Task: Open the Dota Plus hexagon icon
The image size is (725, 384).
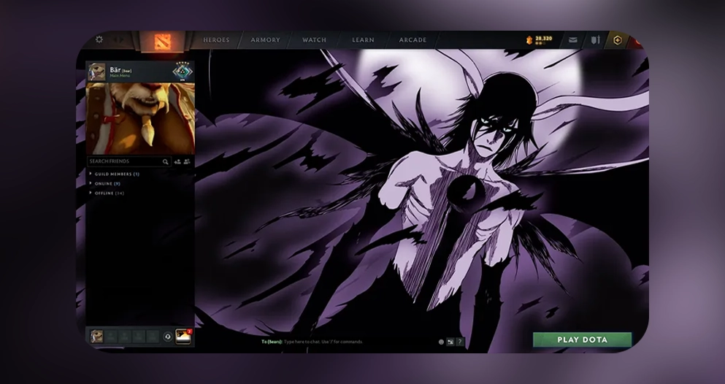Action: [617, 40]
